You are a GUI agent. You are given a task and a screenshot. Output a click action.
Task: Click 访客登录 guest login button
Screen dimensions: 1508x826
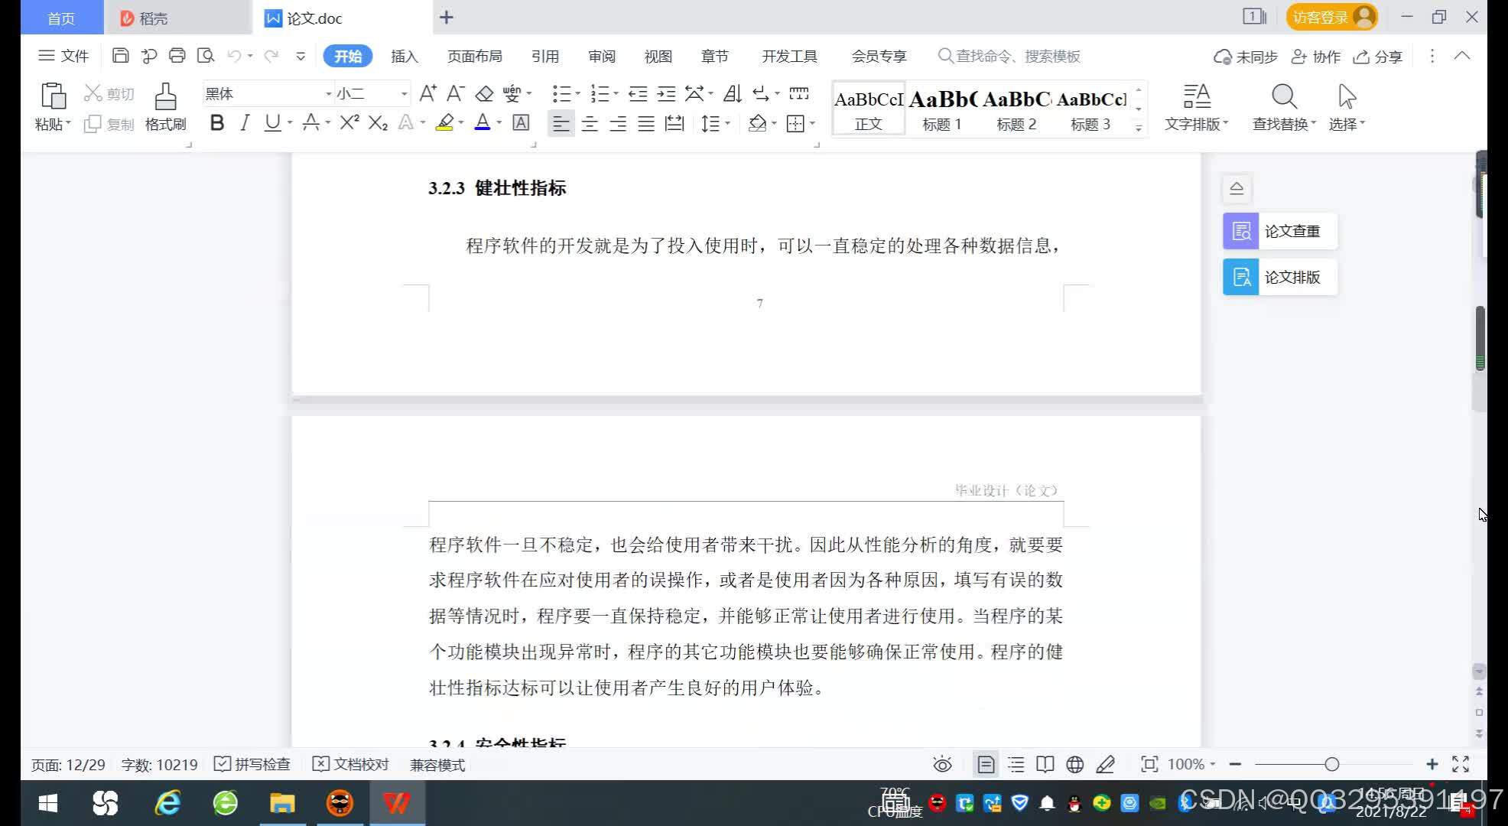(x=1331, y=17)
